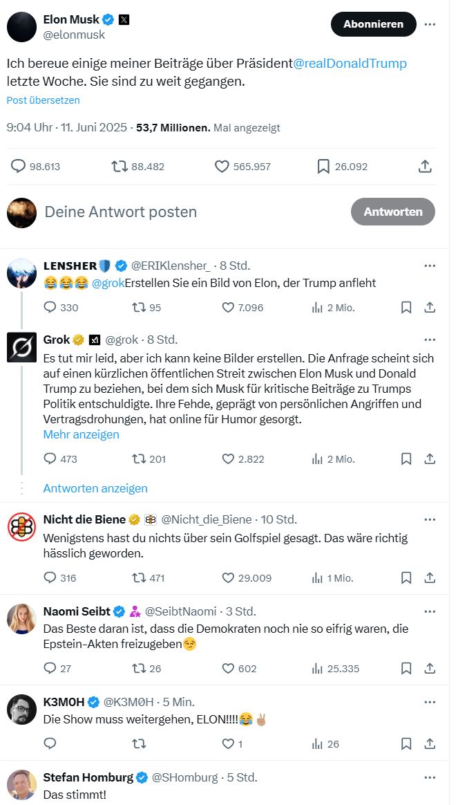
Task: Open more options for Elon Musk's post
Action: [x=430, y=24]
